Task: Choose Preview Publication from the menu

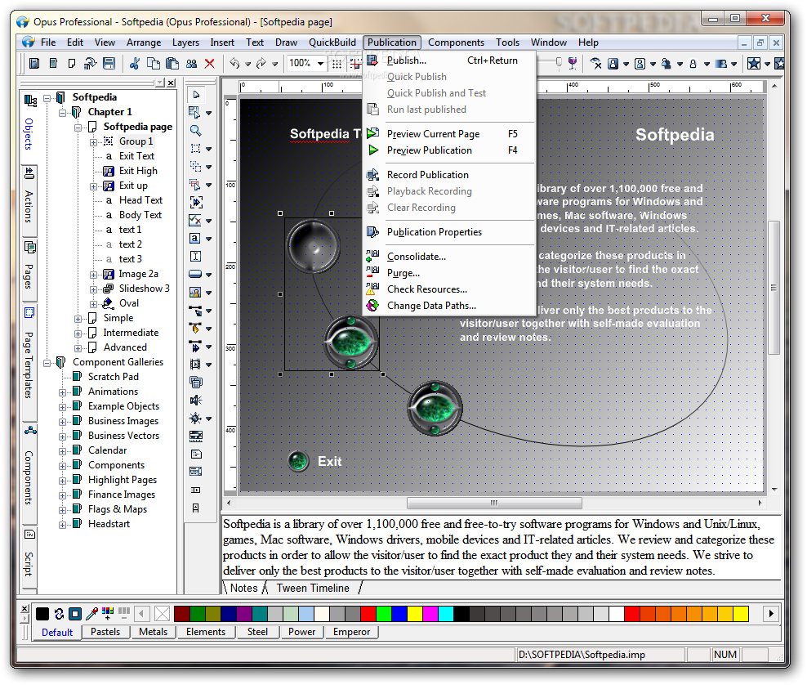Action: pyautogui.click(x=430, y=150)
